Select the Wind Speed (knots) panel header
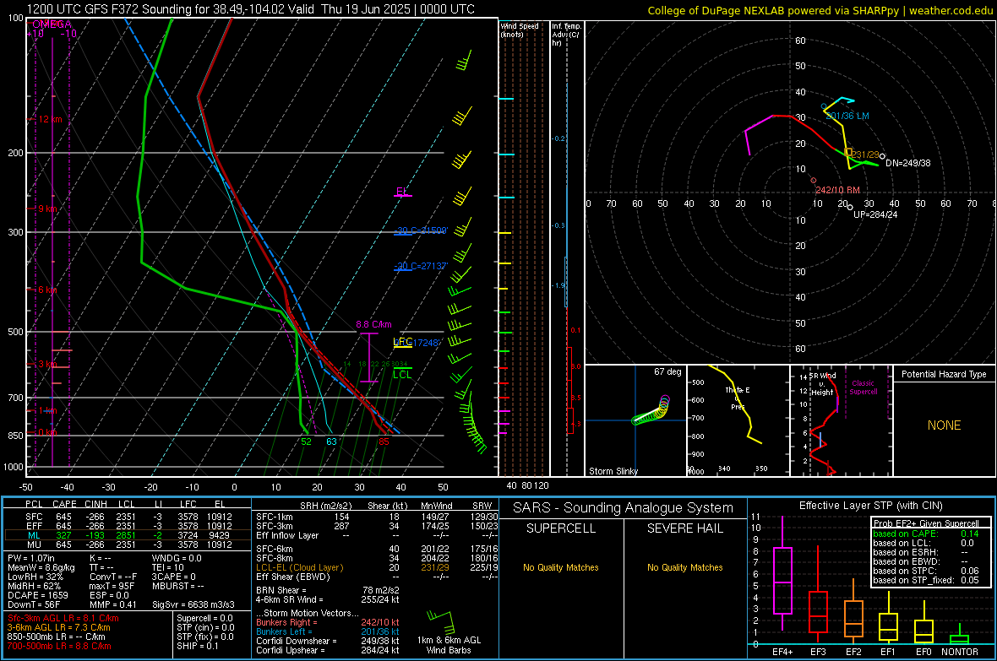This screenshot has width=997, height=661. tap(520, 30)
